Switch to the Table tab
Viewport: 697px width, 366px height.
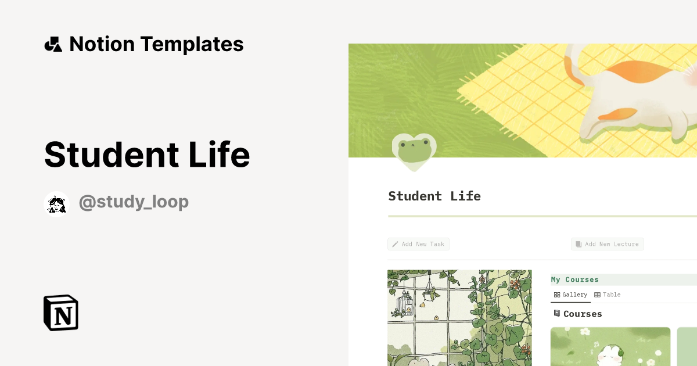608,295
